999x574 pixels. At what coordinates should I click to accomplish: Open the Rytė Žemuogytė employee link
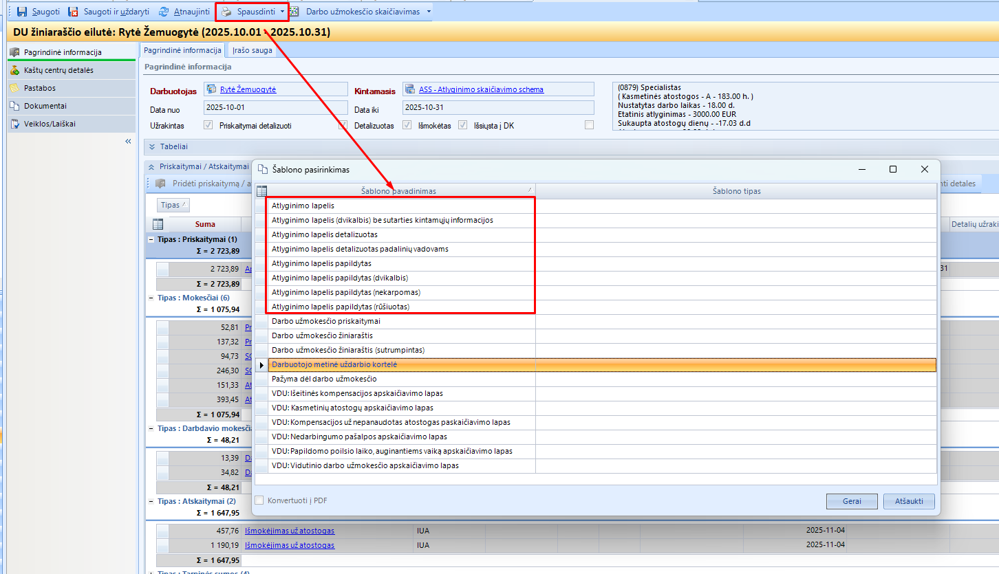[x=248, y=89]
